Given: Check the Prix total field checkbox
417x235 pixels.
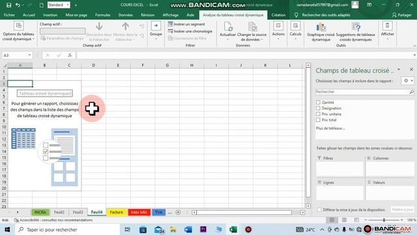Looking at the screenshot, I should (318, 120).
